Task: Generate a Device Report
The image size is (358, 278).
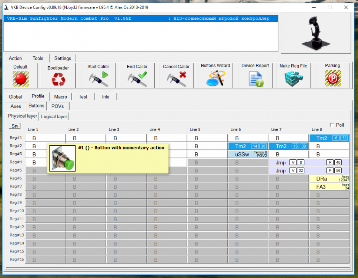Action: tap(256, 79)
